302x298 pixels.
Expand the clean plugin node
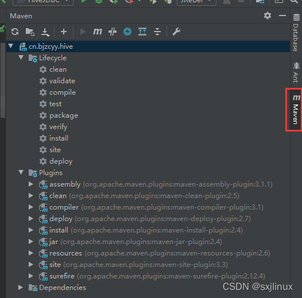coord(31,196)
